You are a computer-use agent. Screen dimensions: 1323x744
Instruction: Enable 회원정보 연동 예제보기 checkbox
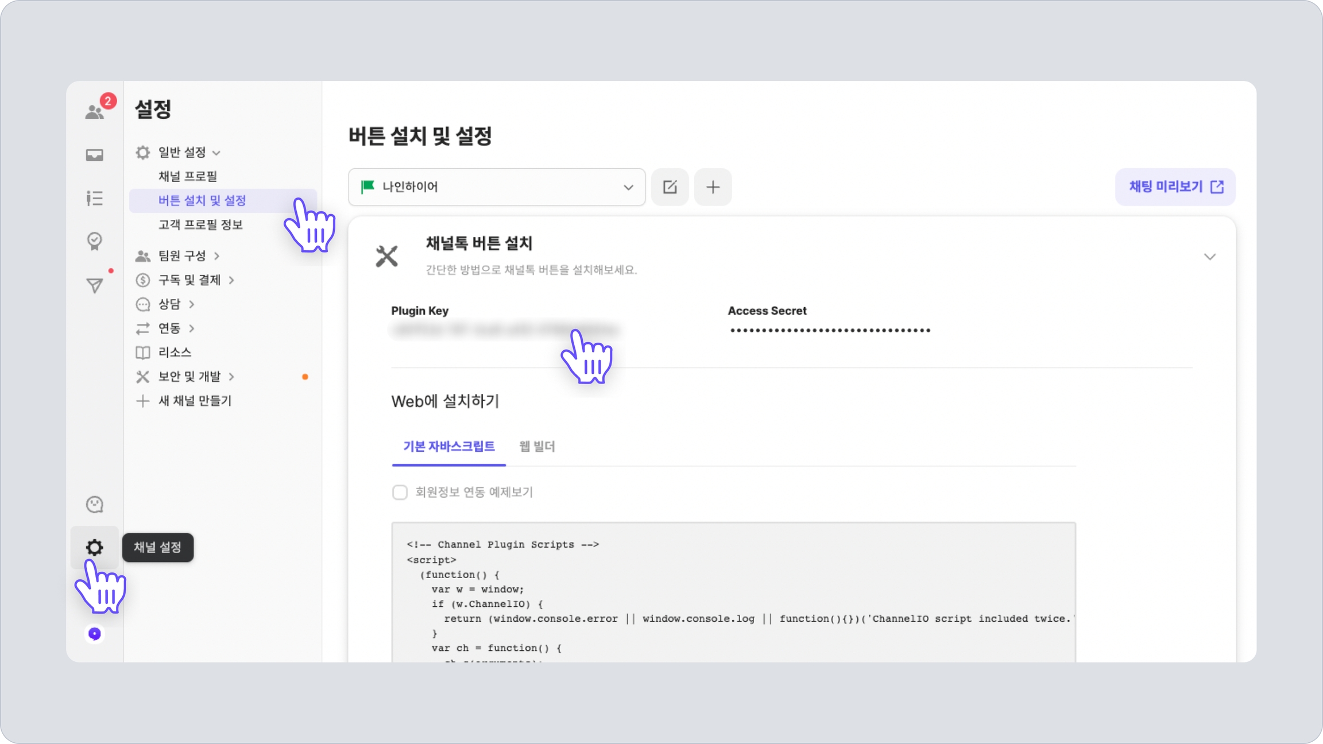click(x=400, y=492)
